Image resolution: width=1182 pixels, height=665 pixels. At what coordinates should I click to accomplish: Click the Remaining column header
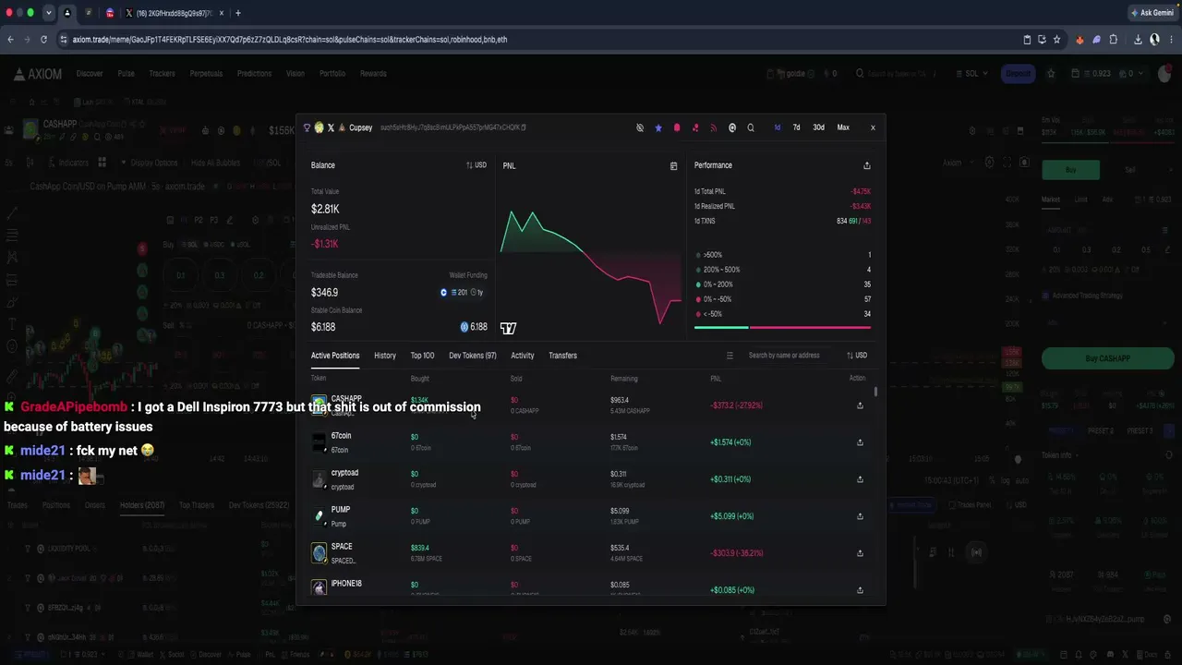[624, 379]
